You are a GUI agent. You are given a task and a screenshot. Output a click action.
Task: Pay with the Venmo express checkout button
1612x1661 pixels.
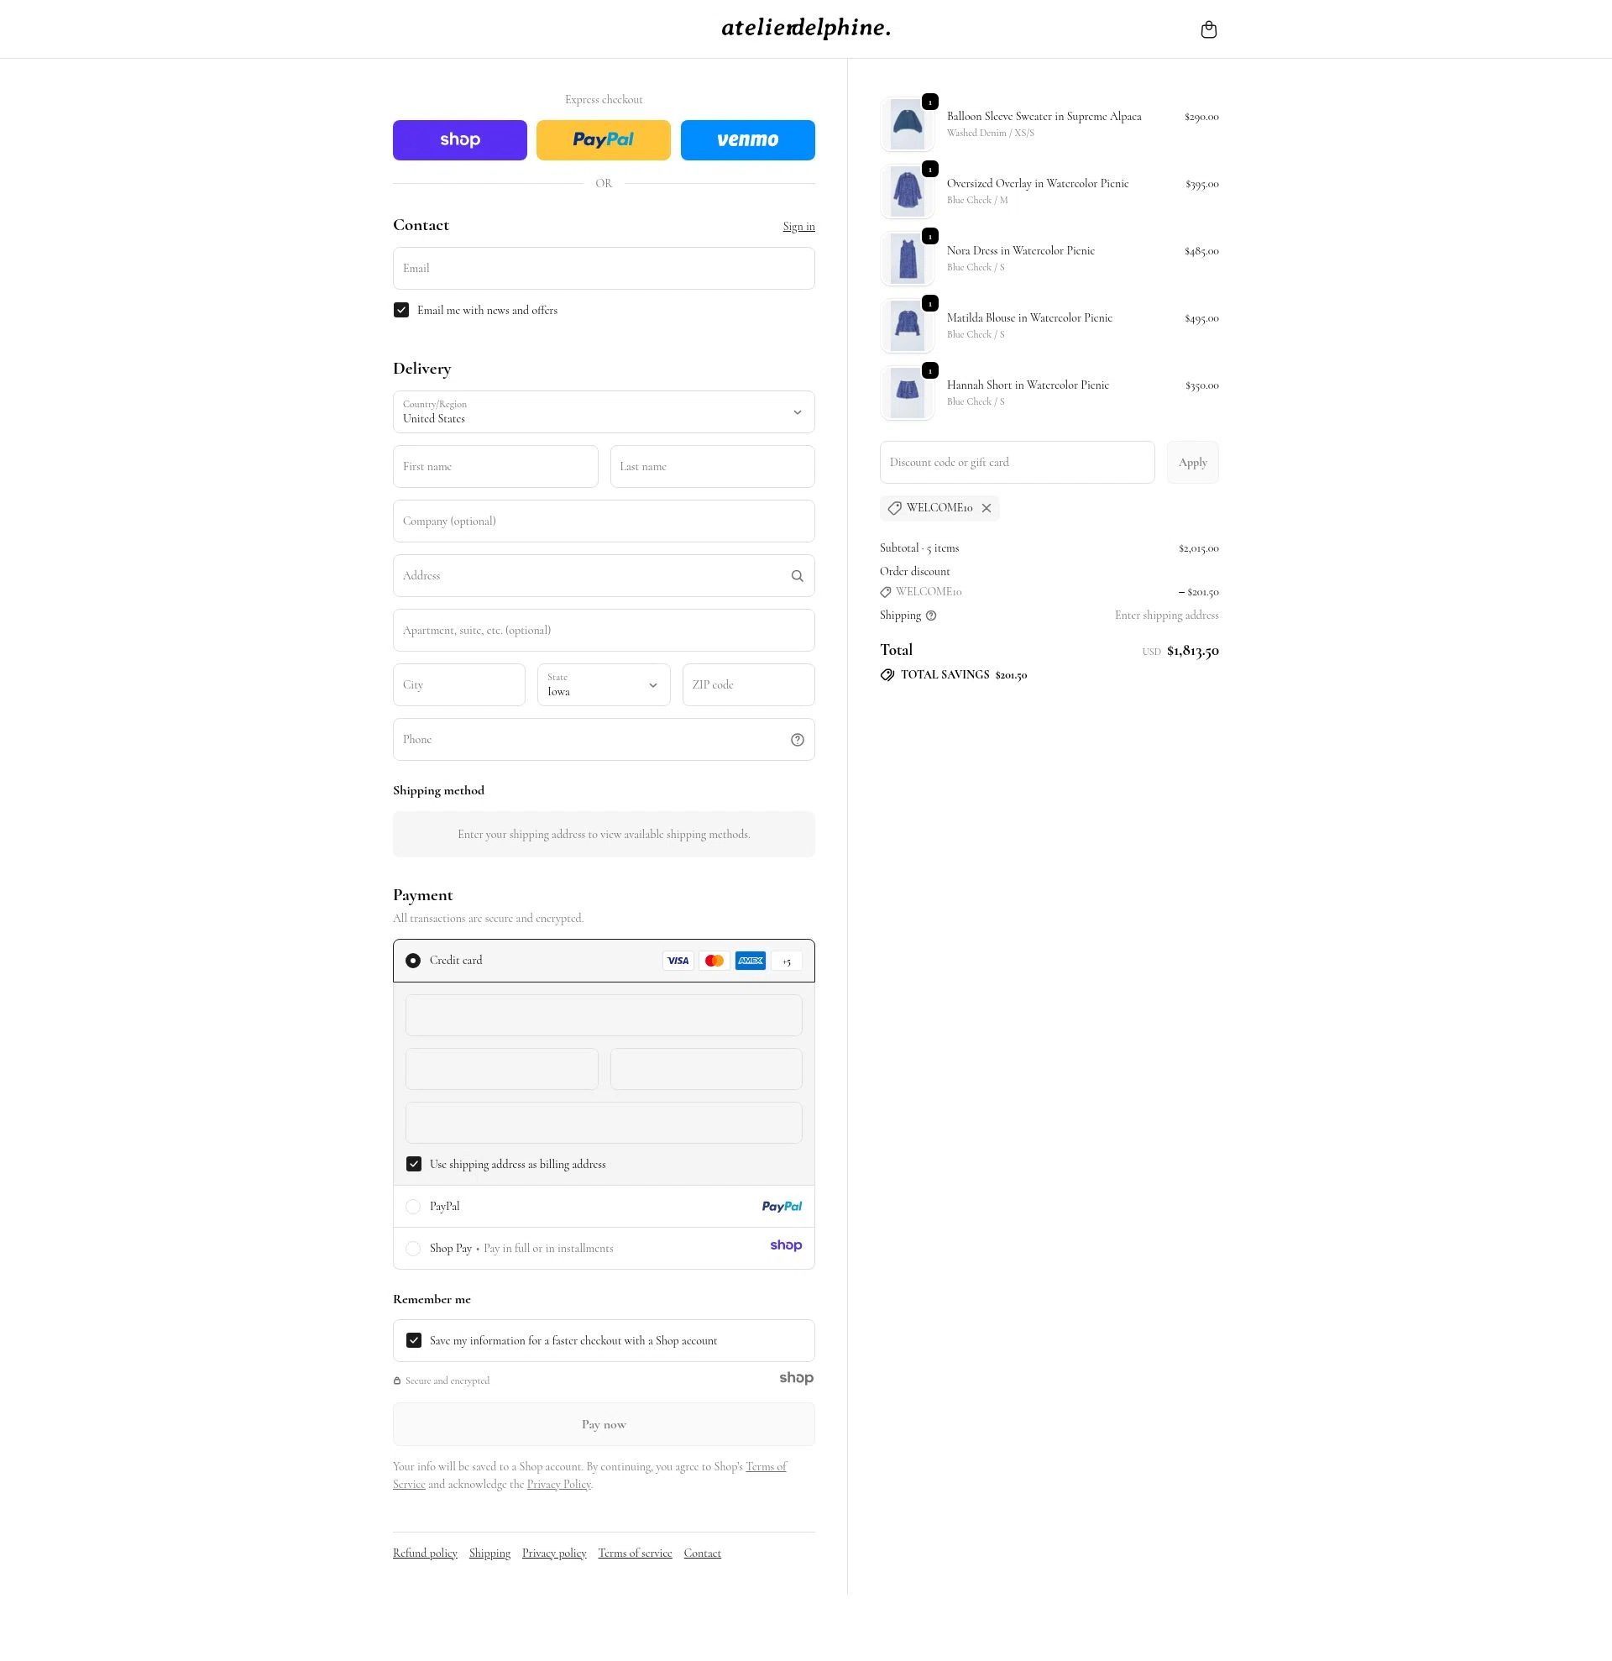pos(747,140)
